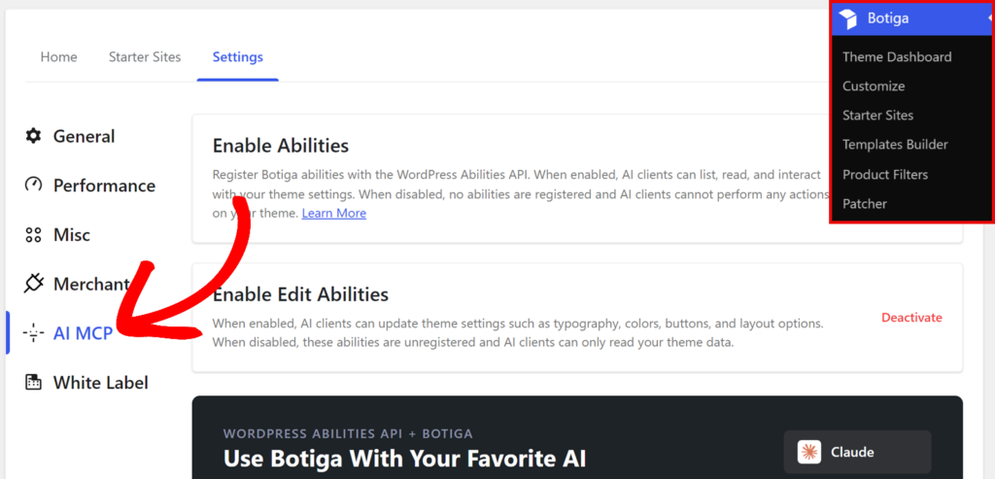995x479 pixels.
Task: Deactivate the Enable Edit Abilities option
Action: (911, 317)
